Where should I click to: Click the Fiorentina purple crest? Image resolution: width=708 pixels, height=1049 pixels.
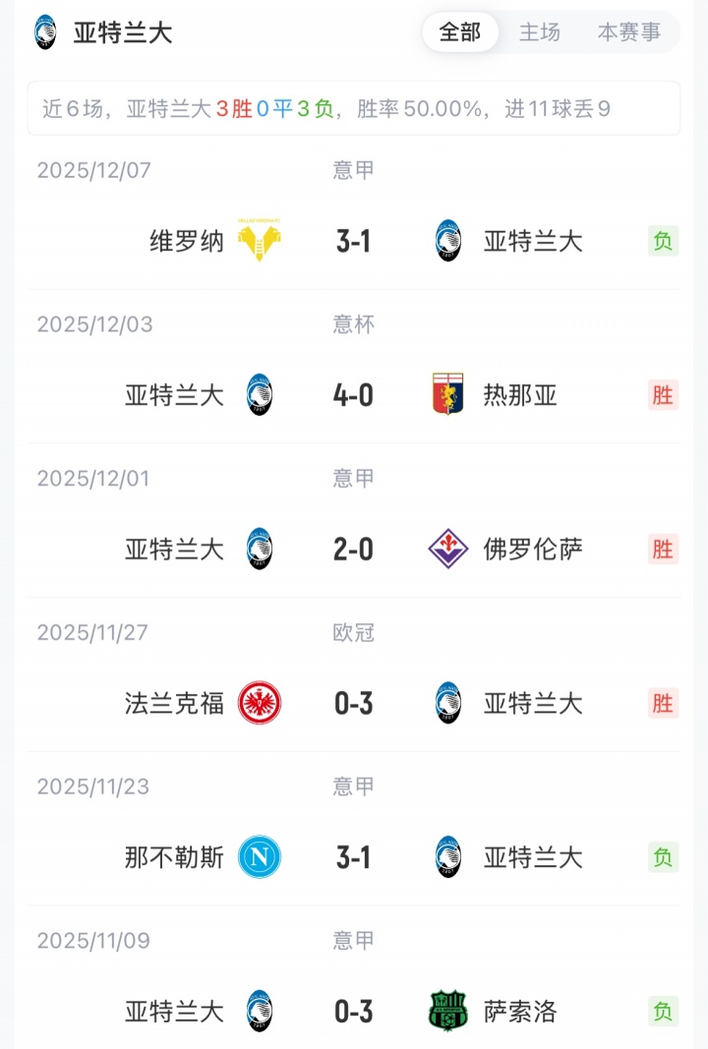pyautogui.click(x=448, y=549)
